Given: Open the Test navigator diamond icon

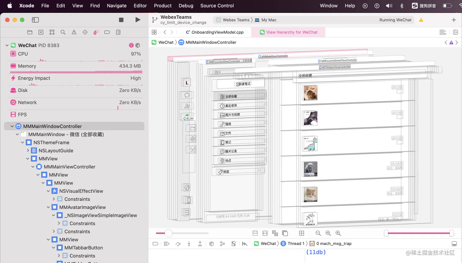Looking at the screenshot, I should (85, 32).
